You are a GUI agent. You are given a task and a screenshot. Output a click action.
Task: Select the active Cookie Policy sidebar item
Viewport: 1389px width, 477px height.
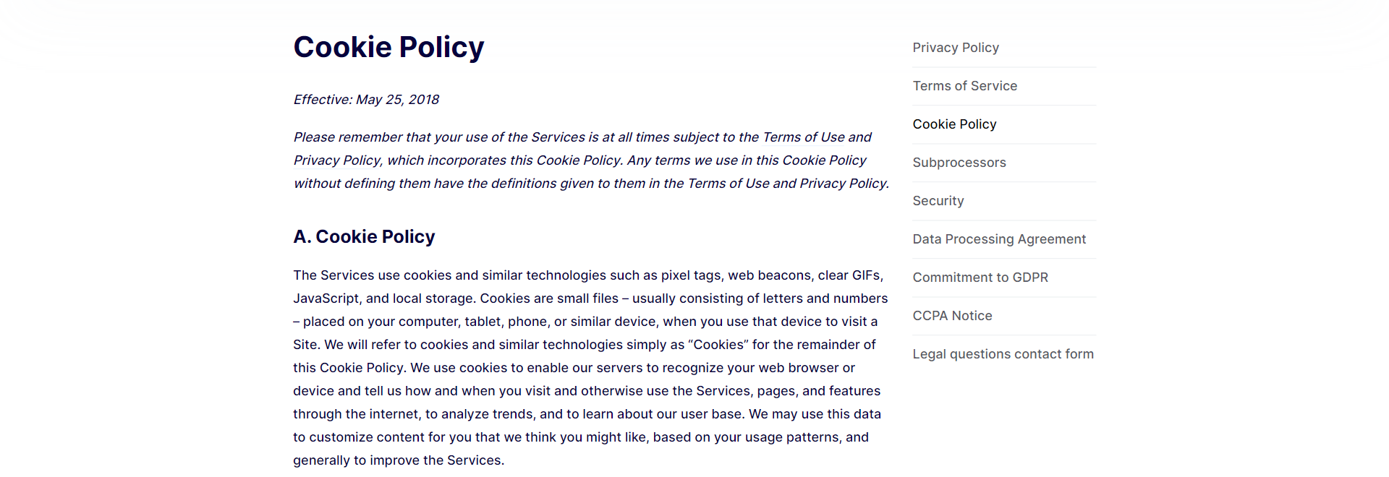(x=954, y=124)
